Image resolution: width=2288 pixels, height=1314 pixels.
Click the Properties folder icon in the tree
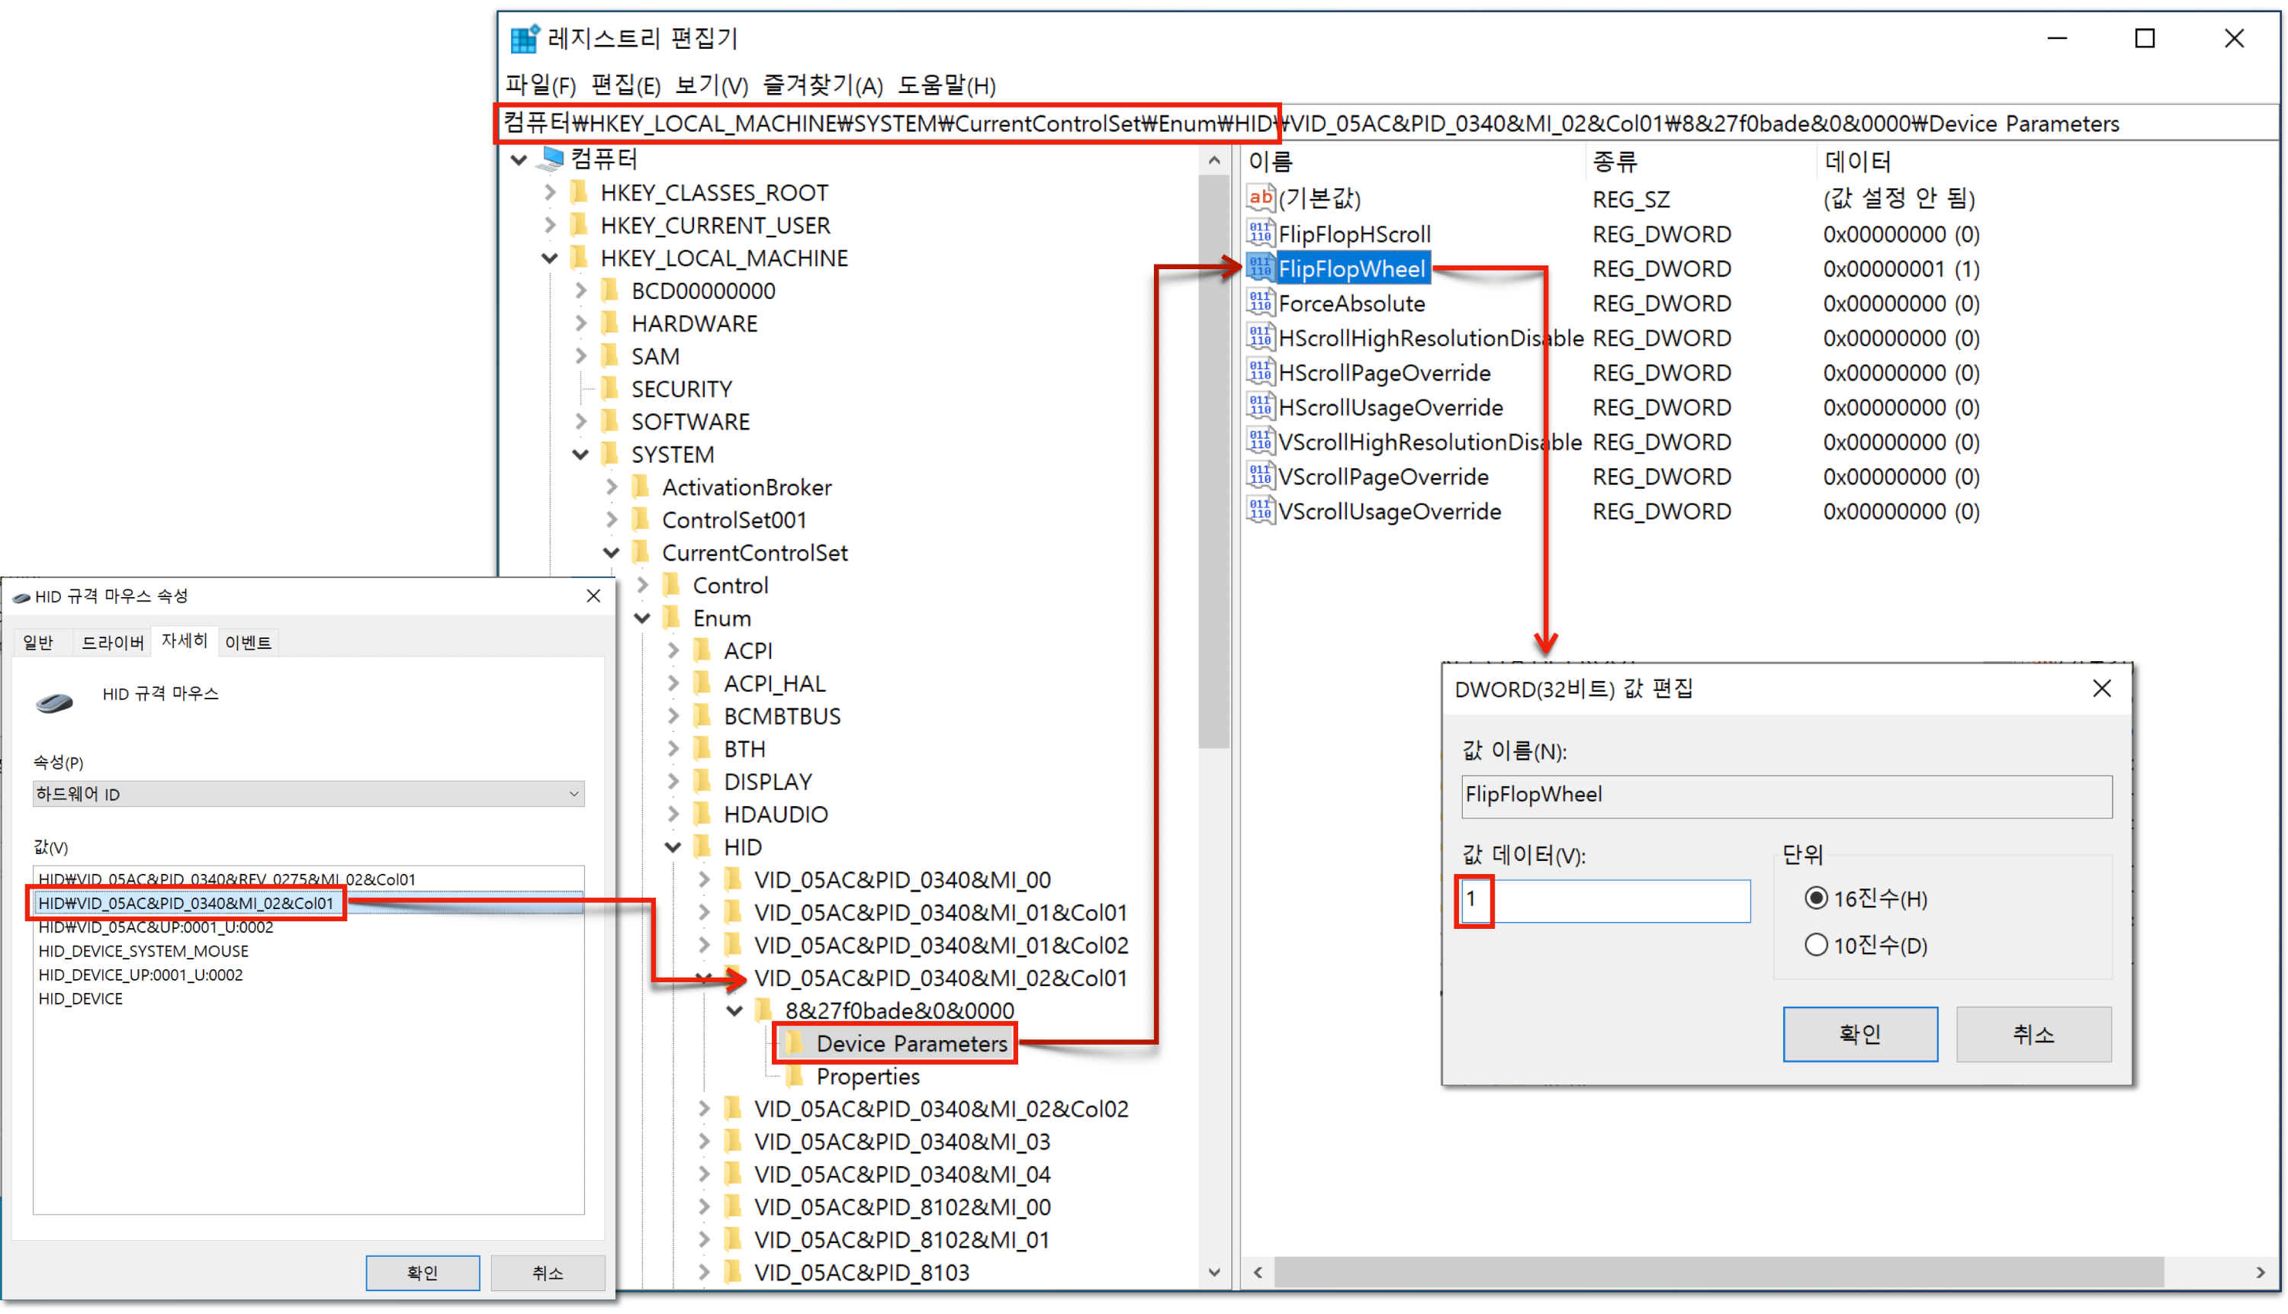pyautogui.click(x=794, y=1076)
